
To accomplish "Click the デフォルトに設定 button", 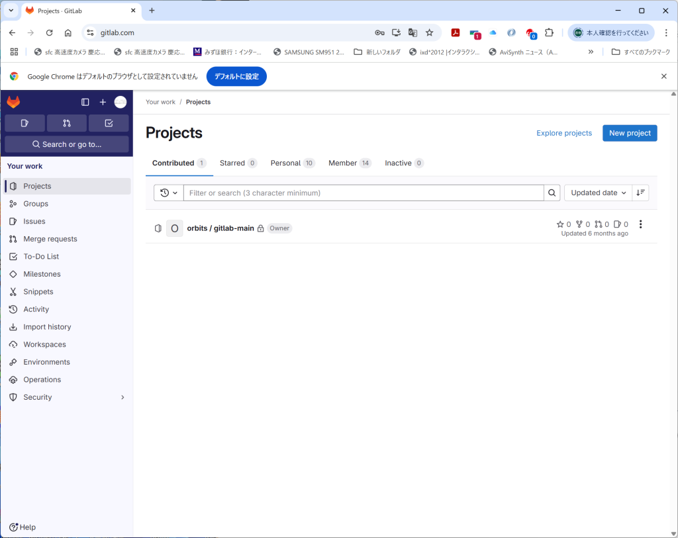I will click(x=236, y=77).
